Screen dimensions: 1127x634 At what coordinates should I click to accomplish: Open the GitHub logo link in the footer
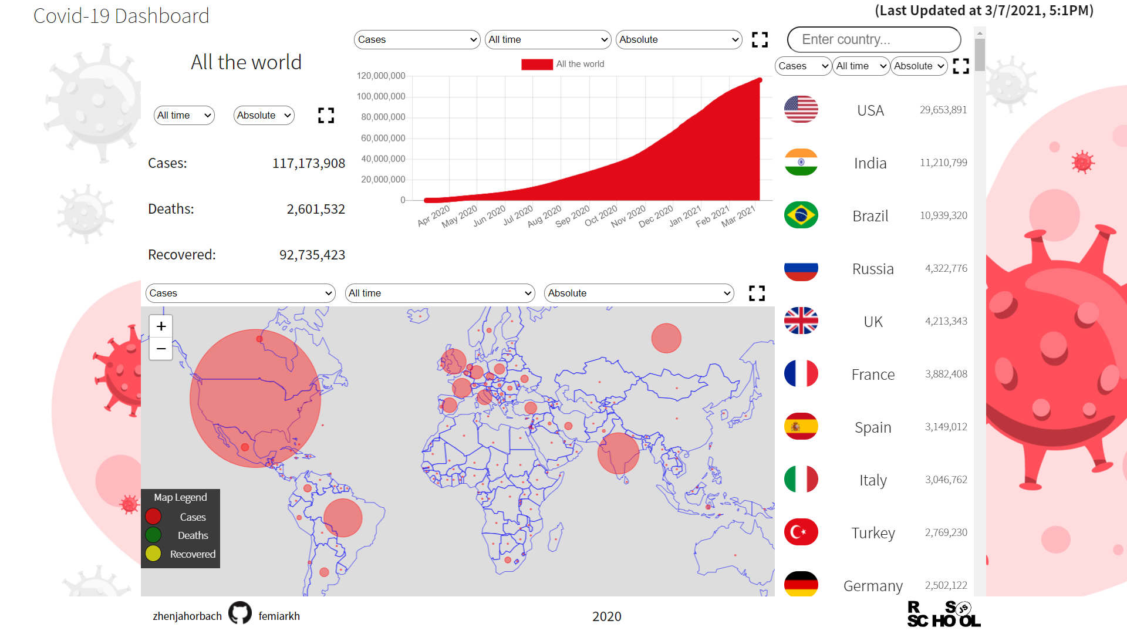pos(239,613)
